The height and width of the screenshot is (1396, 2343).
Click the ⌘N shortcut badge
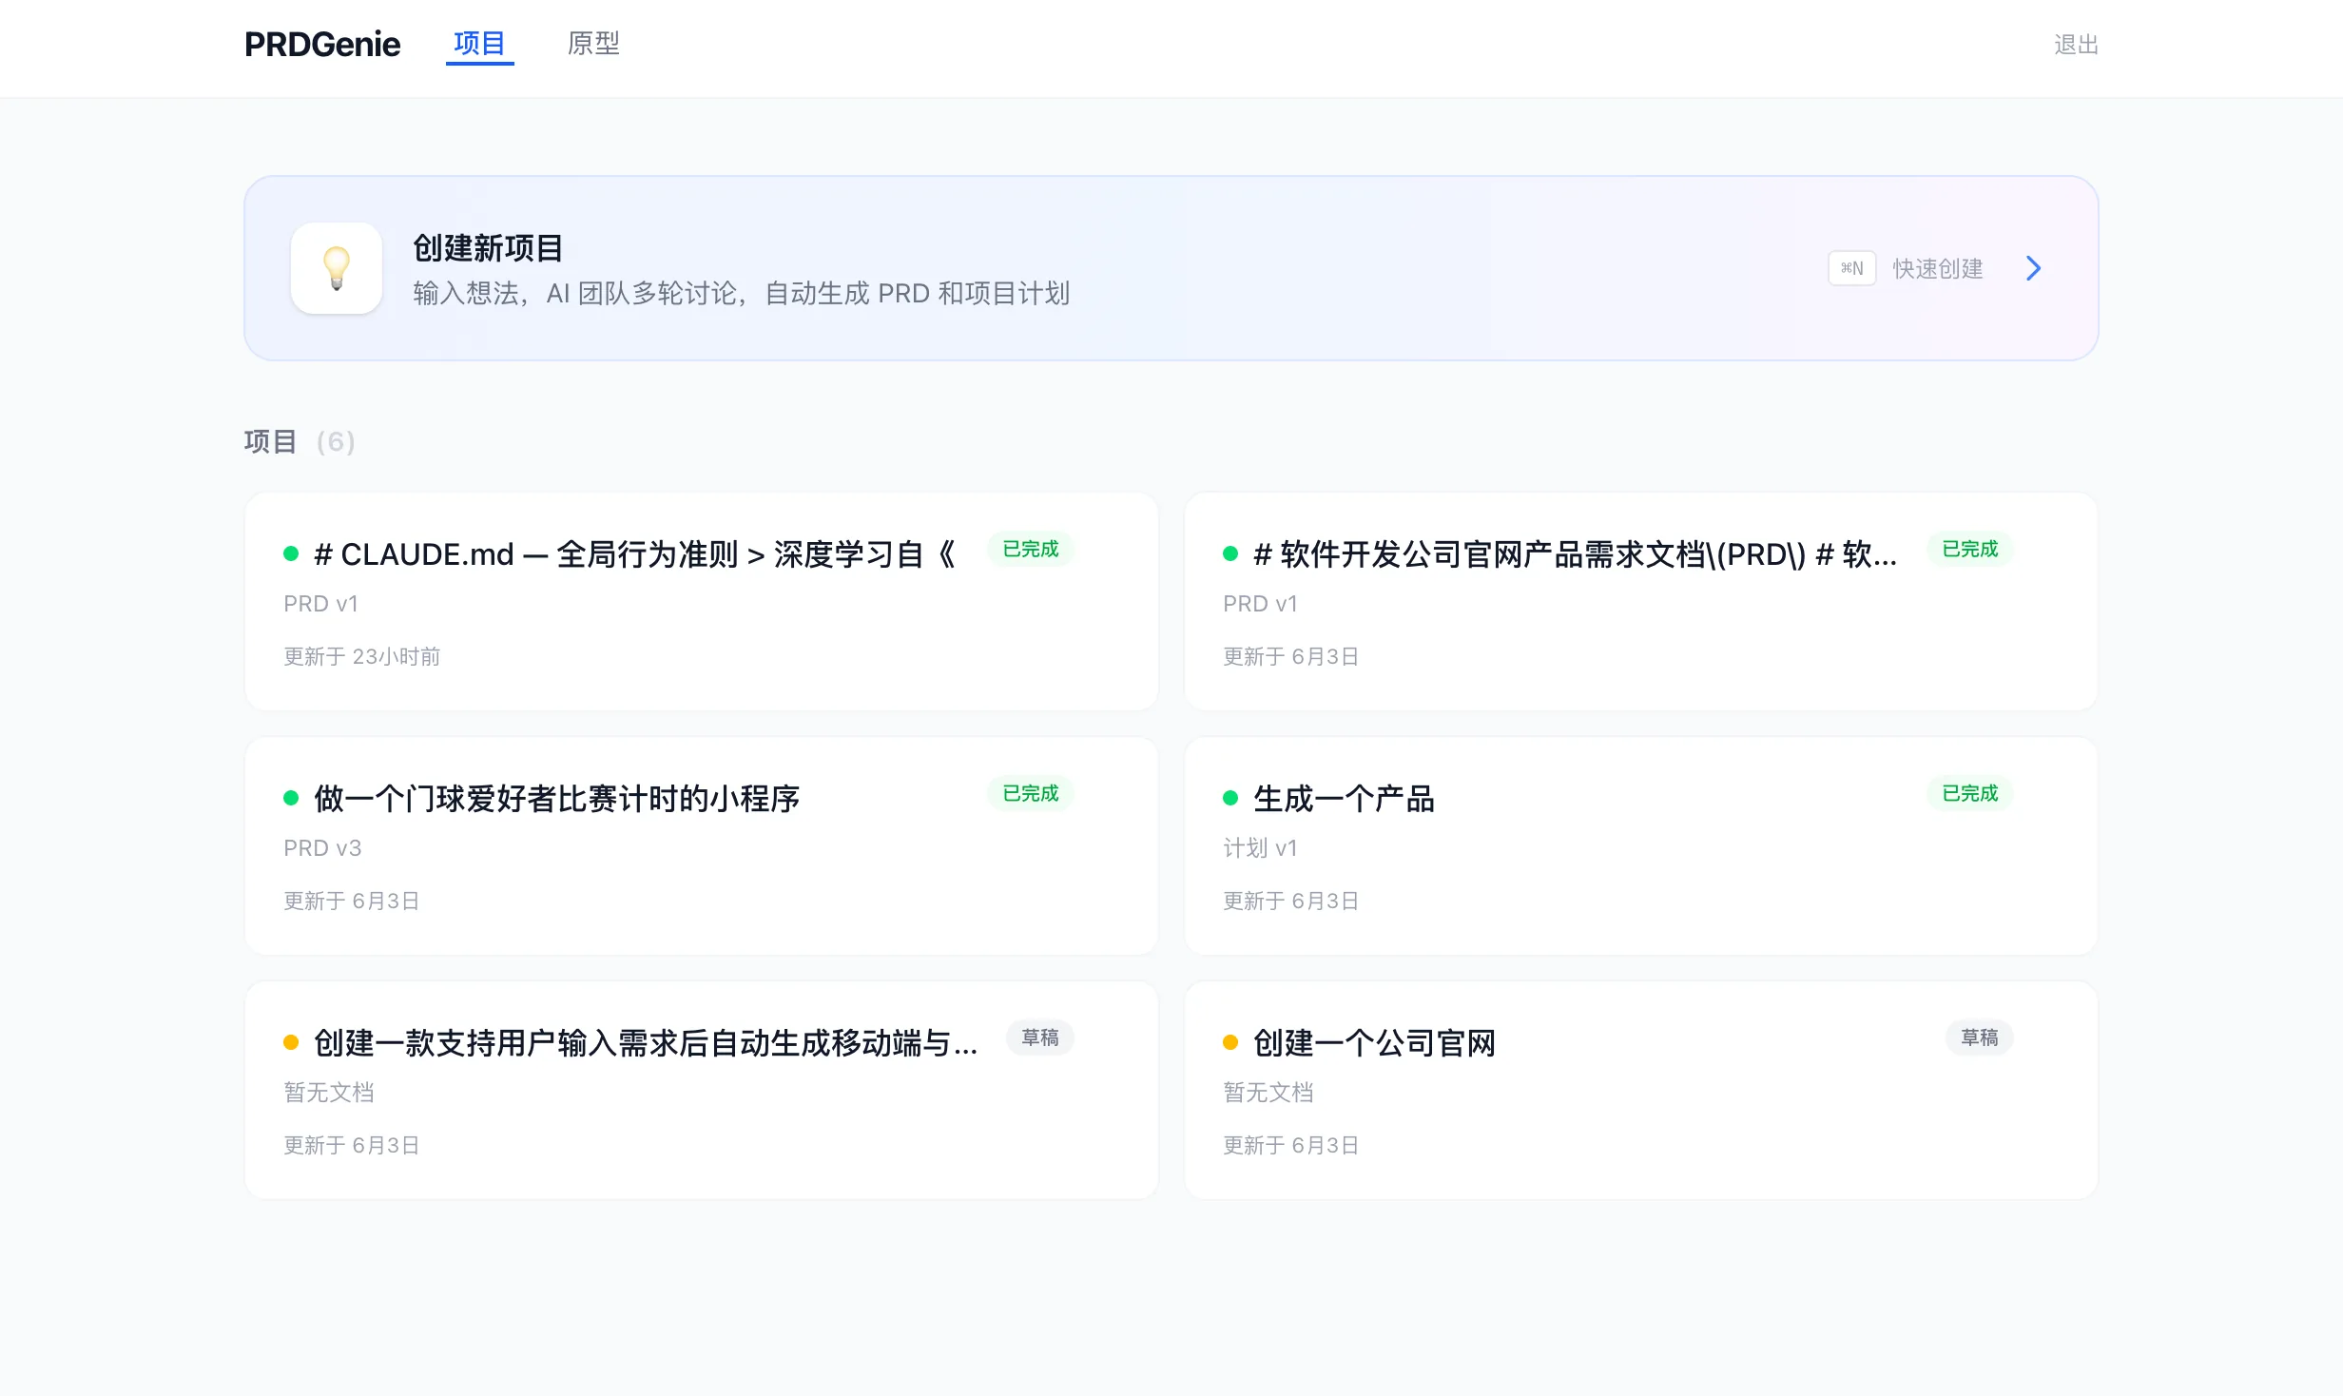pyautogui.click(x=1851, y=268)
